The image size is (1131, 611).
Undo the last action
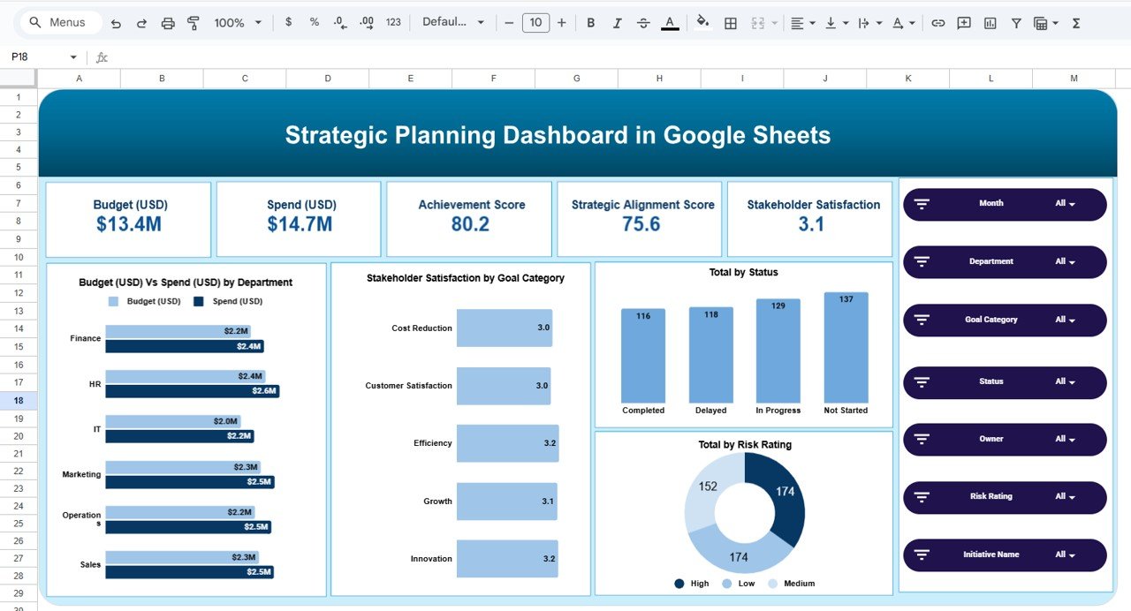116,23
